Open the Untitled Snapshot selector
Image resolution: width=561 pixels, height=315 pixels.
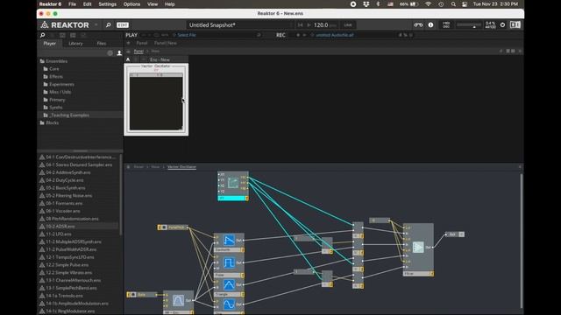[239, 25]
